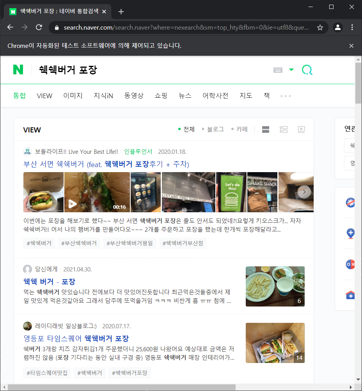The image size is (362, 391).
Task: Close the 쉑쉑버거 포장 browser tab
Action: [x=104, y=11]
